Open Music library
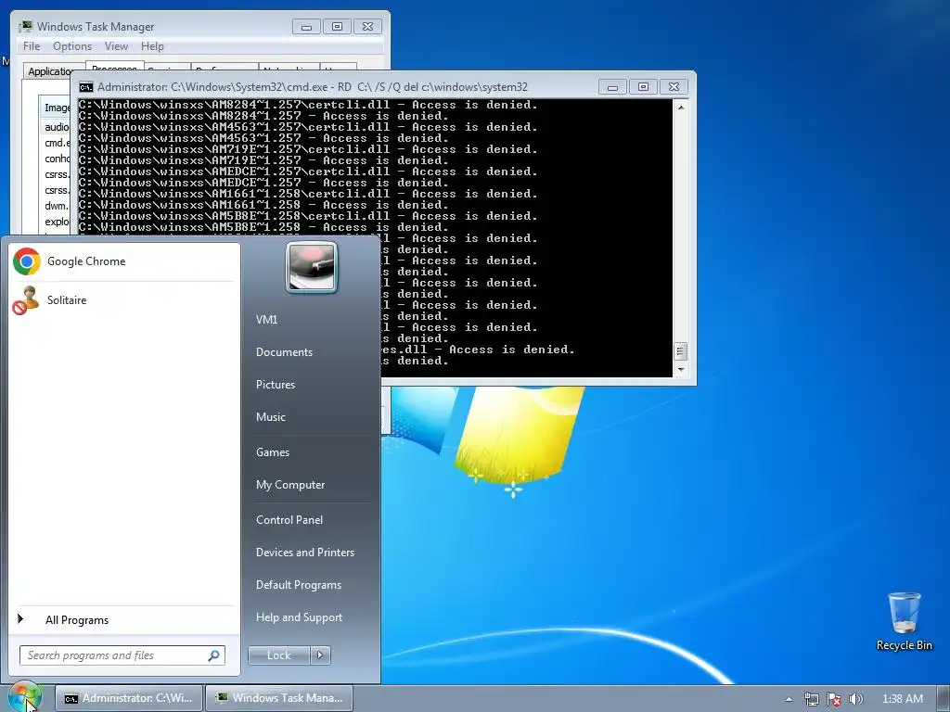This screenshot has height=712, width=950. pyautogui.click(x=270, y=417)
